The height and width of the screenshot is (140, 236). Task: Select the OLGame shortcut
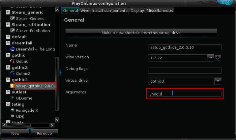[x=24, y=98]
